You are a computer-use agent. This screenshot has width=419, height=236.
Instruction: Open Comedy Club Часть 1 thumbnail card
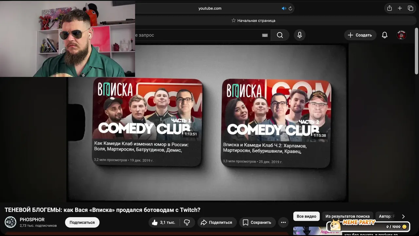[147, 122]
